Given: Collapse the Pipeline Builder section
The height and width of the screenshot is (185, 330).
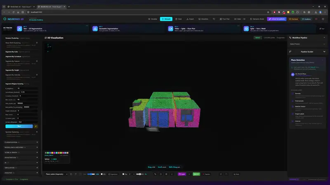Looking at the screenshot, I should [x=324, y=52].
